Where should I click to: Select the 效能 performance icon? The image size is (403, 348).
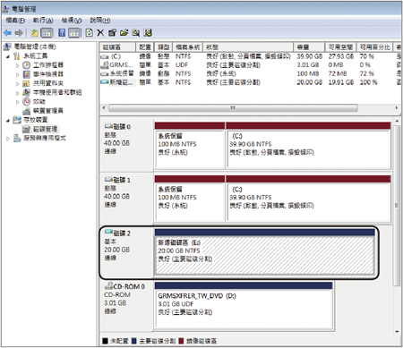pyautogui.click(x=27, y=101)
